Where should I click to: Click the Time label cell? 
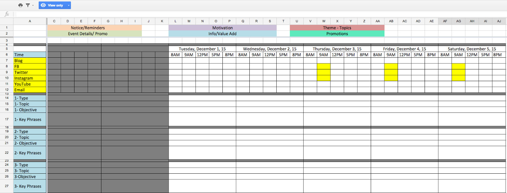(30, 55)
